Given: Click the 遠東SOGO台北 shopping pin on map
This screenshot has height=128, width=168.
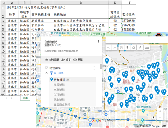Looking at the screenshot, I should 106,115.
